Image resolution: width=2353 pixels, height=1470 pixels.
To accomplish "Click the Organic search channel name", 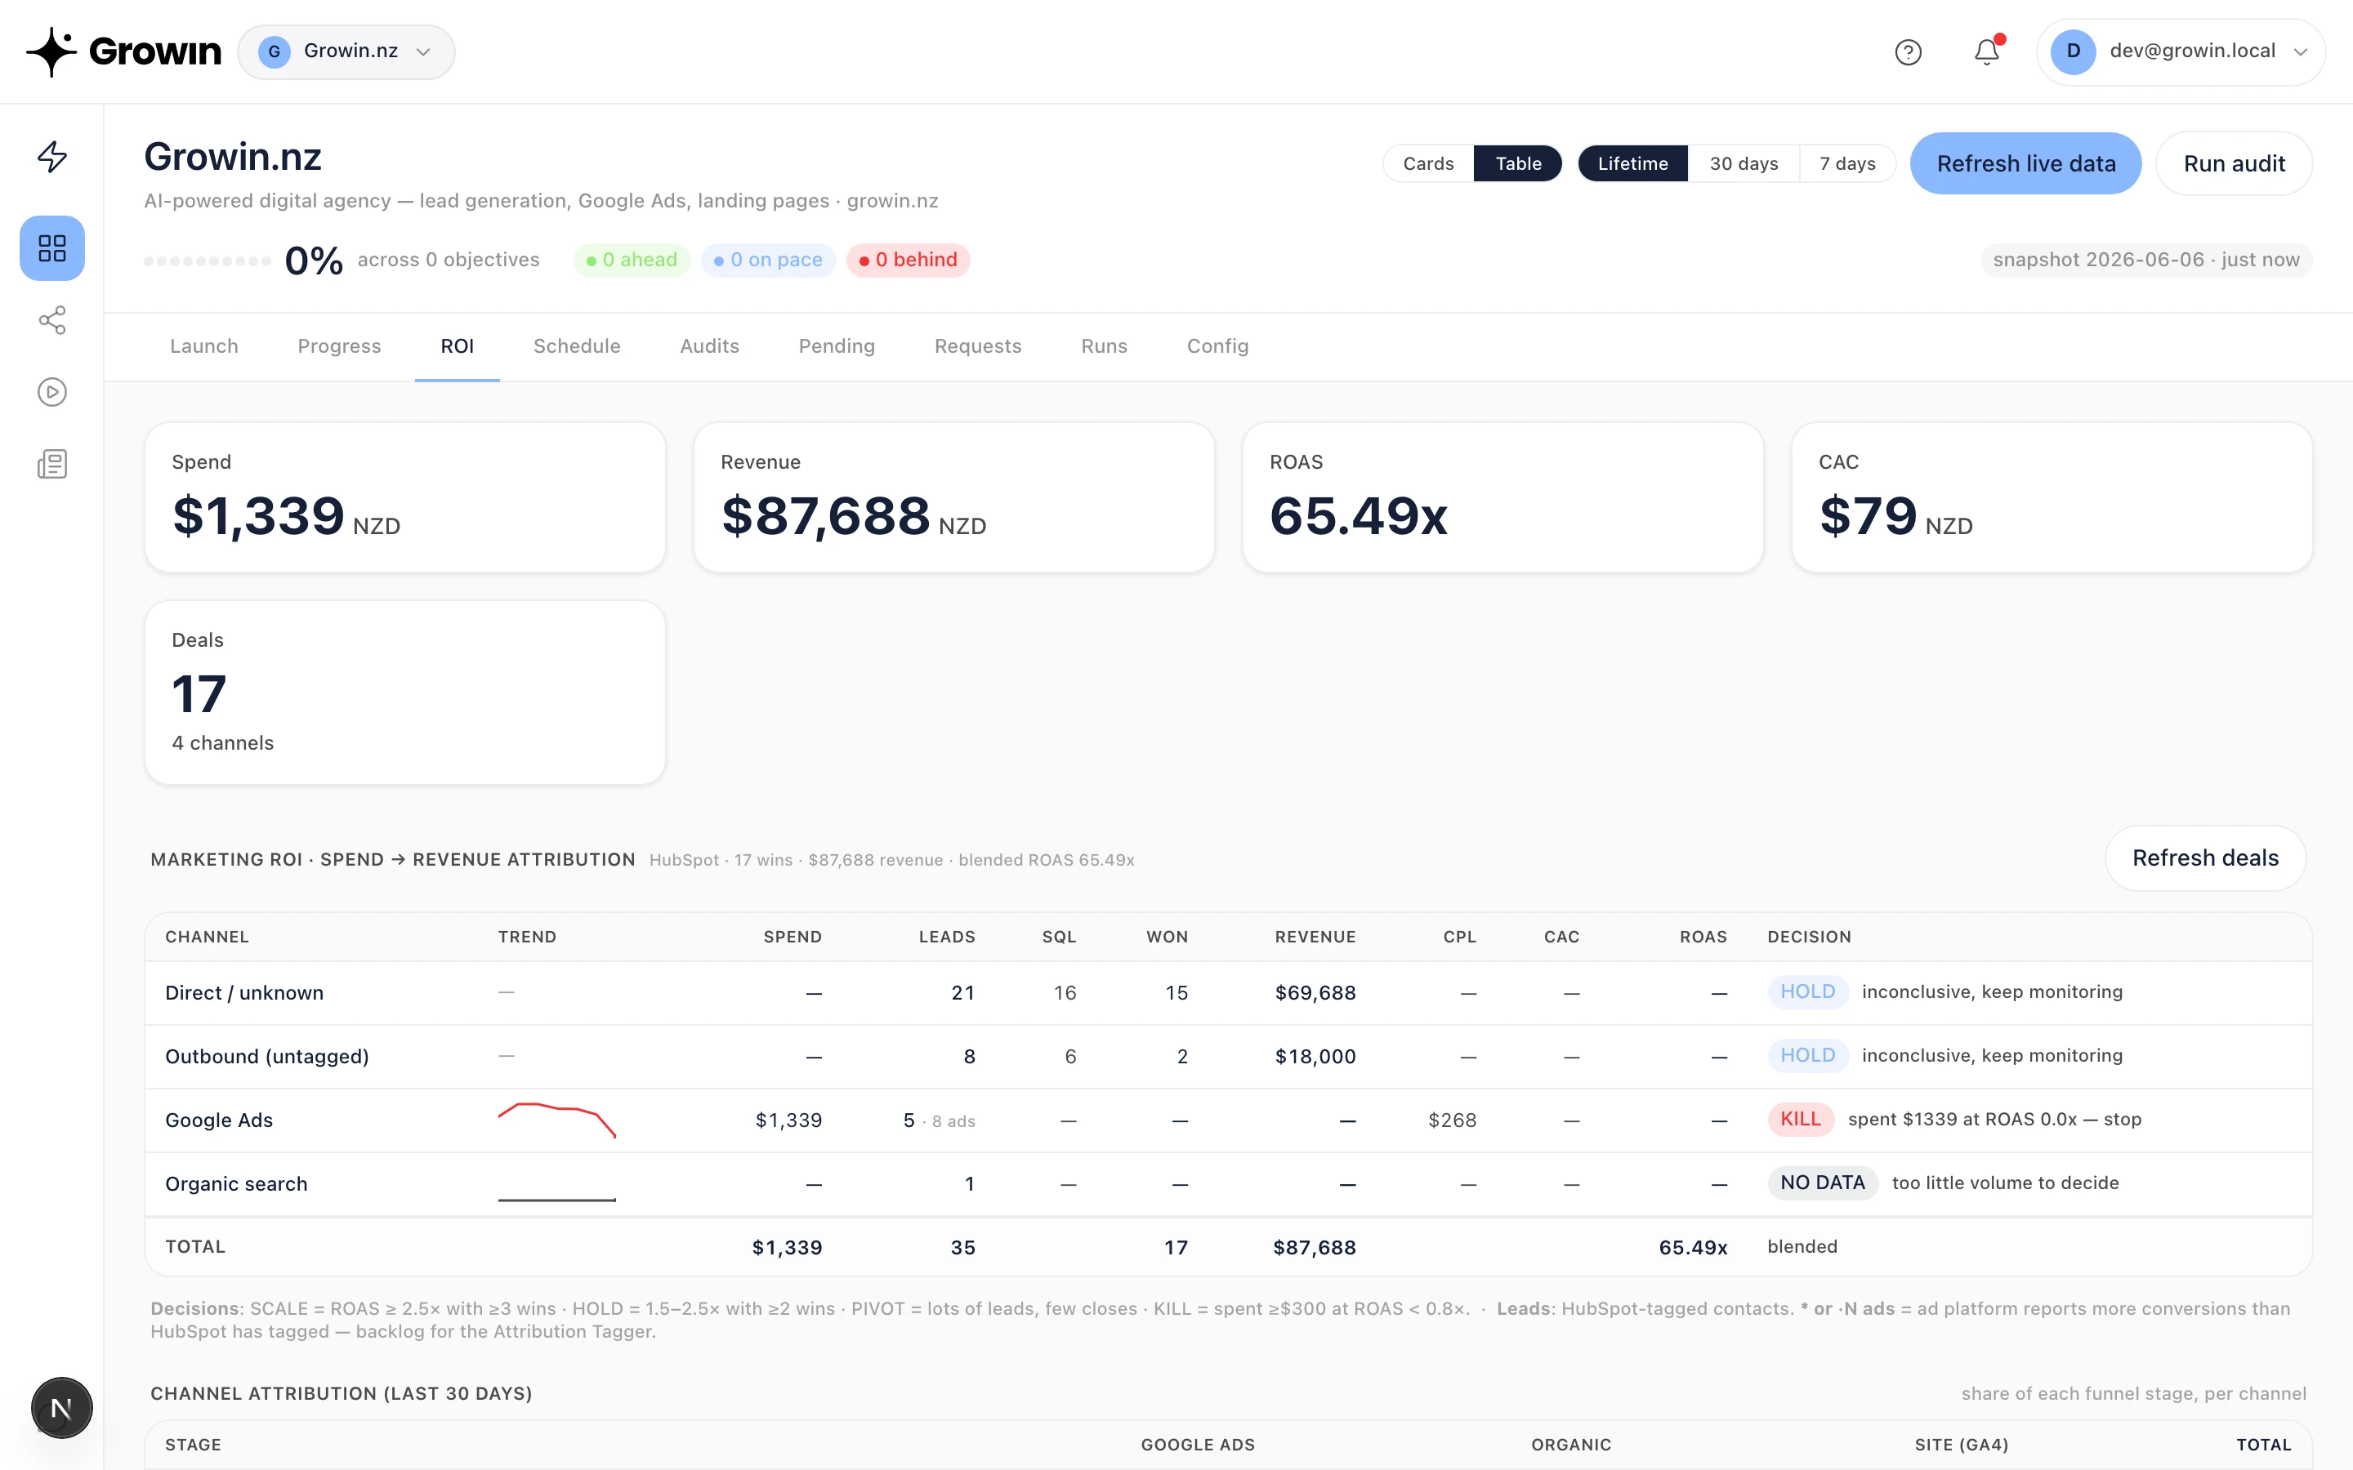I will (x=236, y=1184).
